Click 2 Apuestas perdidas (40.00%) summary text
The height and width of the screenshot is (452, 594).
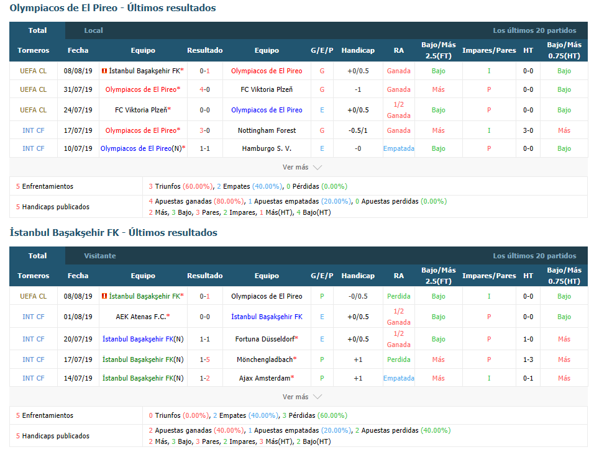[403, 430]
